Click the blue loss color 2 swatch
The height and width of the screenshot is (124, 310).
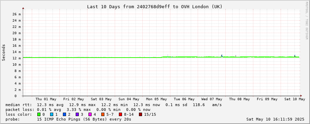pos(64,114)
